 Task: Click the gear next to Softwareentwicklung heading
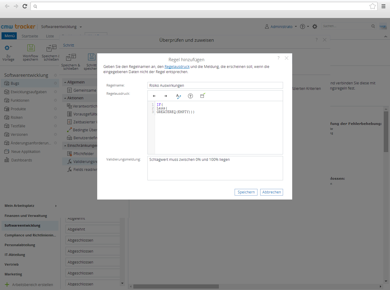[55, 75]
